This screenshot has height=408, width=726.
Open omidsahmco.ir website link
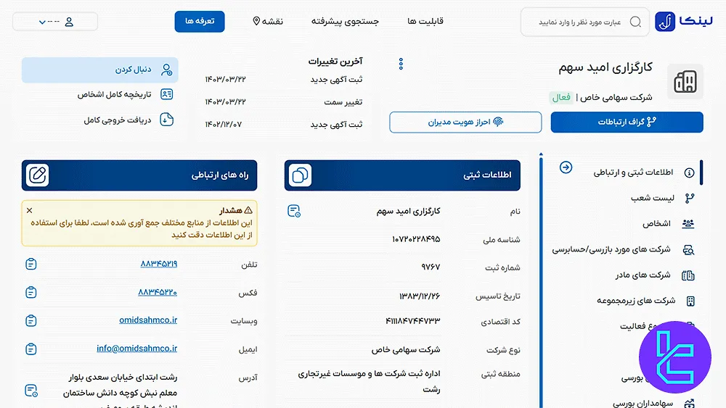148,320
